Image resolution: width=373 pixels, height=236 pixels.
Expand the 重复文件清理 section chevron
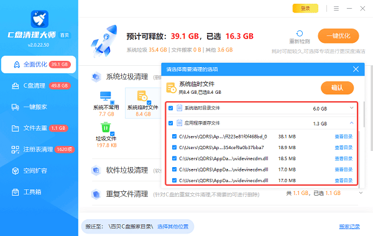click(x=361, y=193)
